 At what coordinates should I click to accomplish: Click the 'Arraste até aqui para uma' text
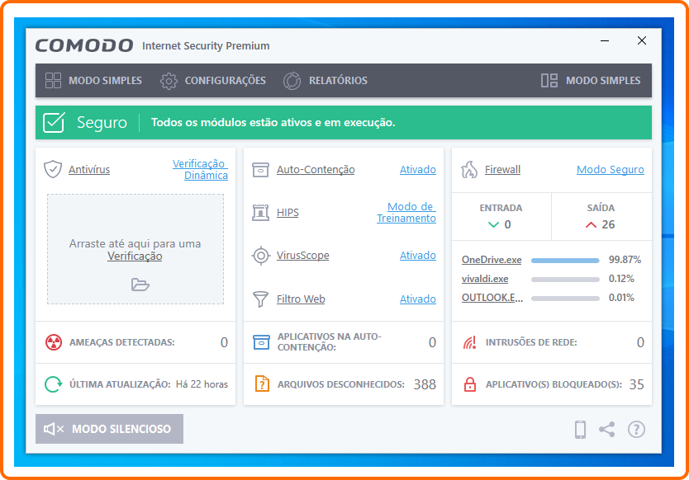tap(135, 243)
